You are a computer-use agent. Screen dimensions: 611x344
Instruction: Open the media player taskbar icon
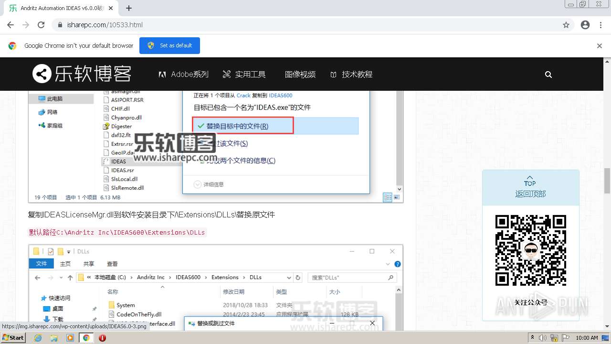(70, 338)
